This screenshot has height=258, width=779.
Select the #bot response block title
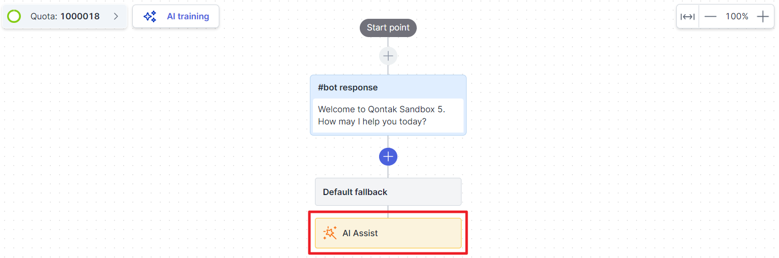point(348,87)
